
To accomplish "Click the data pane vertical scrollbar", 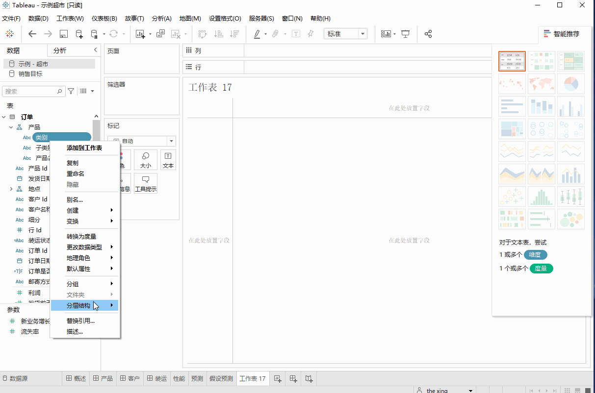I will (x=96, y=130).
